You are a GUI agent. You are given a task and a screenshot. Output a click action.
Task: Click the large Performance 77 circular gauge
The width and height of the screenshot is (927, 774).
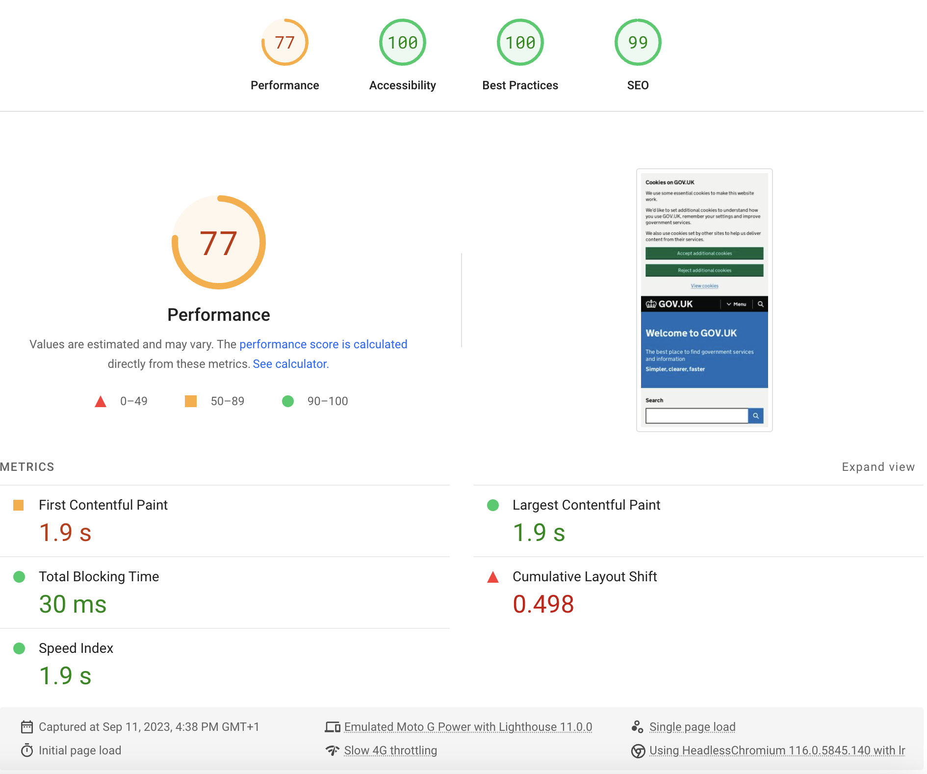(219, 242)
